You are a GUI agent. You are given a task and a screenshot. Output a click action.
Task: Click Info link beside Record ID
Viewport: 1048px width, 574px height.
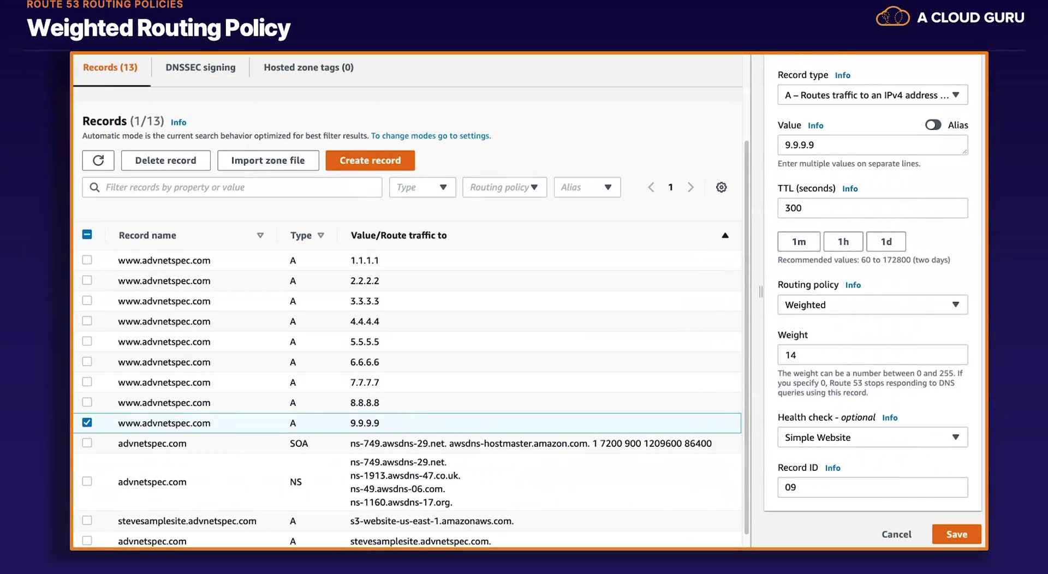832,468
